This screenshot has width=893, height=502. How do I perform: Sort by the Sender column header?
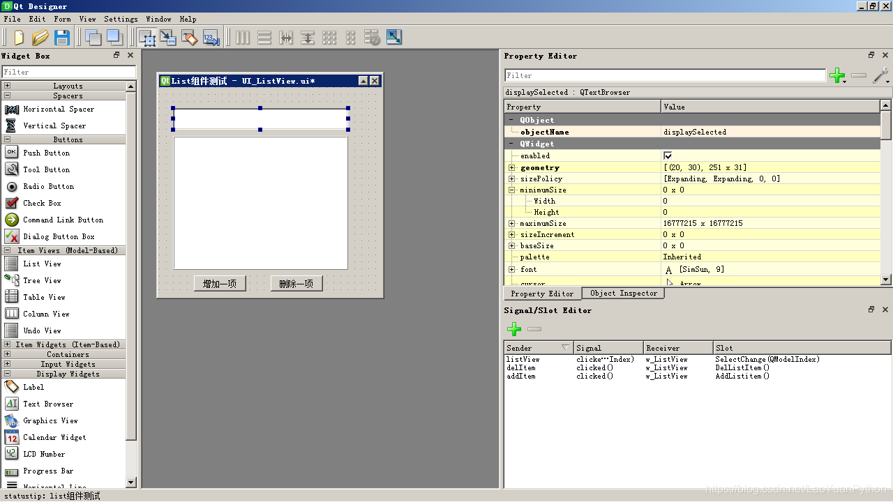click(539, 348)
